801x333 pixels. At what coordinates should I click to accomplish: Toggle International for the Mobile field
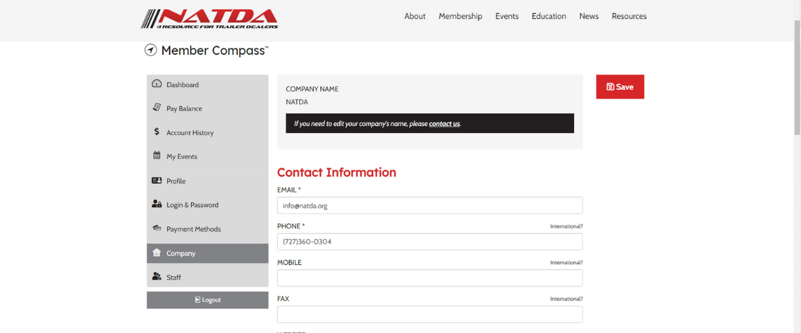[x=566, y=262]
